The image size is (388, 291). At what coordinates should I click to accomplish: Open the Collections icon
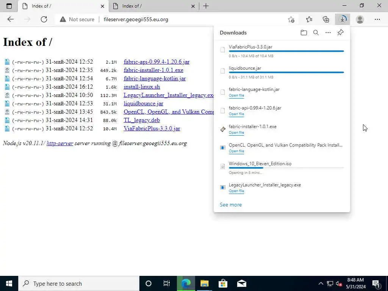326,19
